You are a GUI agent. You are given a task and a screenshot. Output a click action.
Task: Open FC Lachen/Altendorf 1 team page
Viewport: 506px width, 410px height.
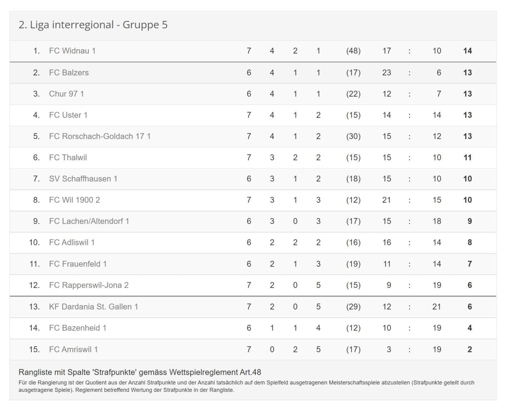click(x=89, y=221)
